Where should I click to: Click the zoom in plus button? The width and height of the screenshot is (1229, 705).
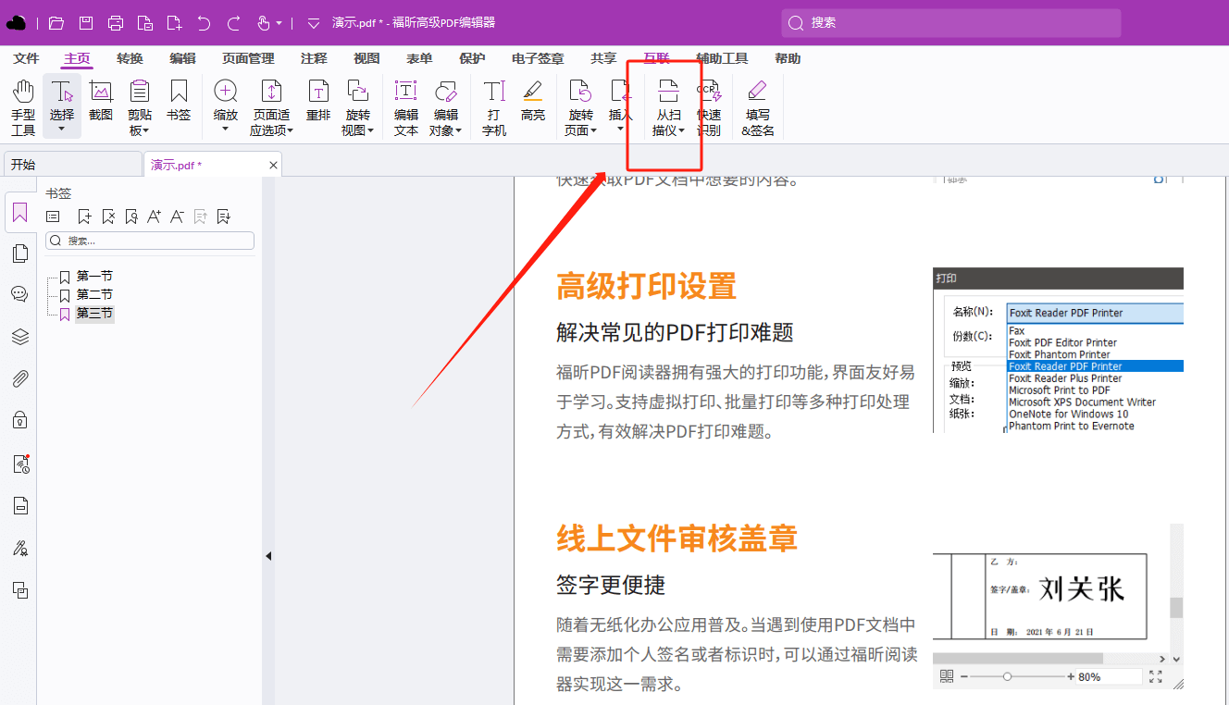click(1071, 676)
